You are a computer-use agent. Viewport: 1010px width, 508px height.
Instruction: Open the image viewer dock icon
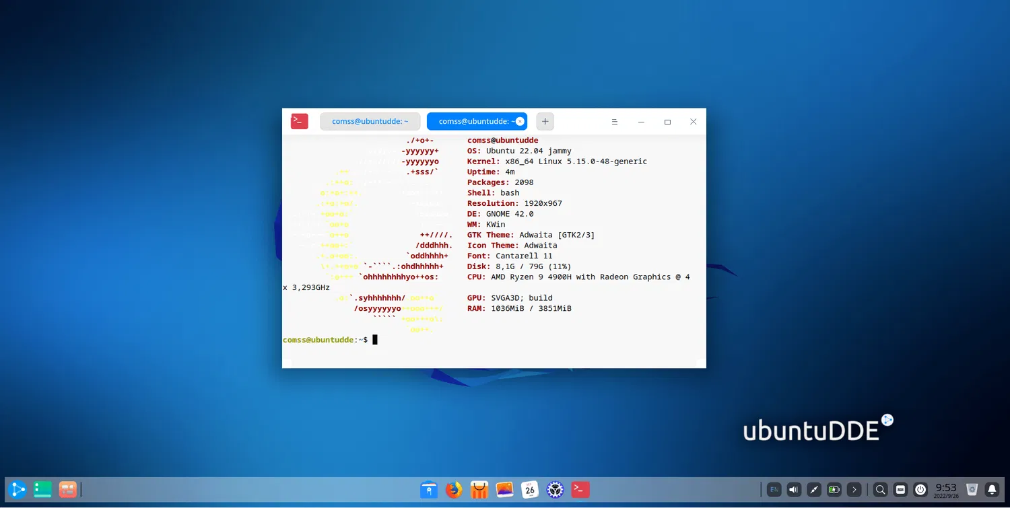(x=504, y=489)
